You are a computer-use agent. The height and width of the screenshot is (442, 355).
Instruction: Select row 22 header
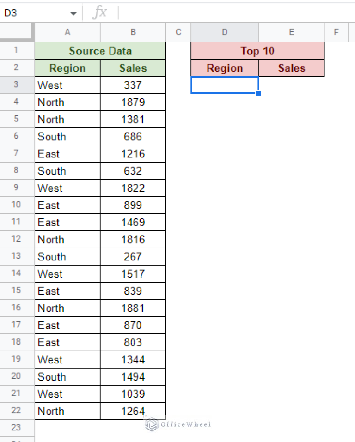(x=17, y=411)
